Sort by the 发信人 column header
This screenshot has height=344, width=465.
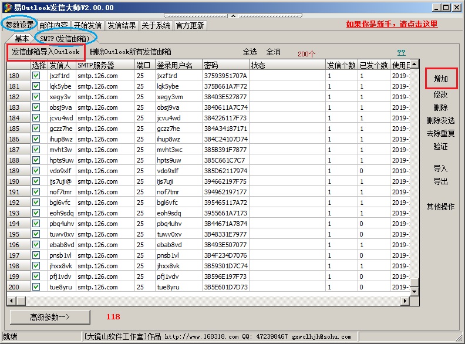(x=61, y=65)
